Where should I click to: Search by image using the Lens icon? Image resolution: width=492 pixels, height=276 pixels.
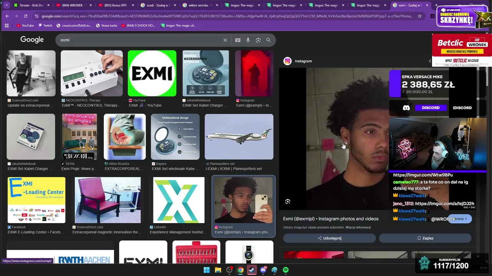point(258,40)
